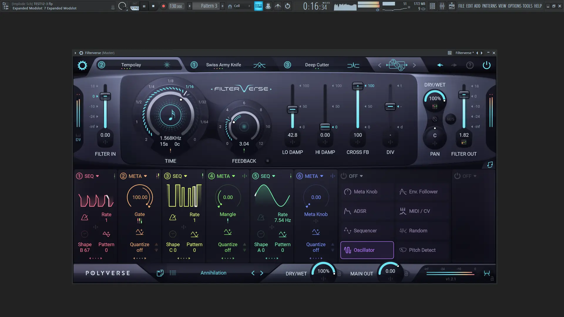Viewport: 564px width, 317px height.
Task: Expand the SEQ dropdown on module 1
Action: [x=91, y=176]
